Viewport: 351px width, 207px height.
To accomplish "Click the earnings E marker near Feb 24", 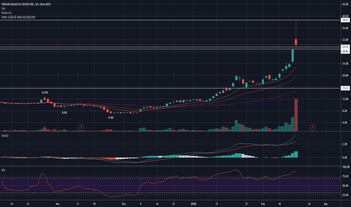I will pos(313,127).
